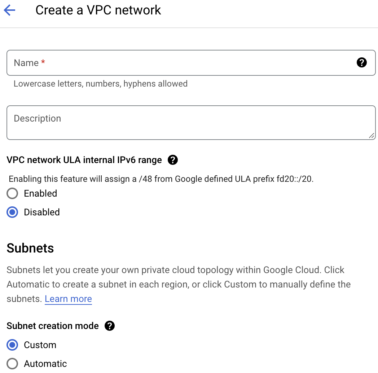378x373 pixels.
Task: Select Custom subnet creation mode
Action: point(12,345)
